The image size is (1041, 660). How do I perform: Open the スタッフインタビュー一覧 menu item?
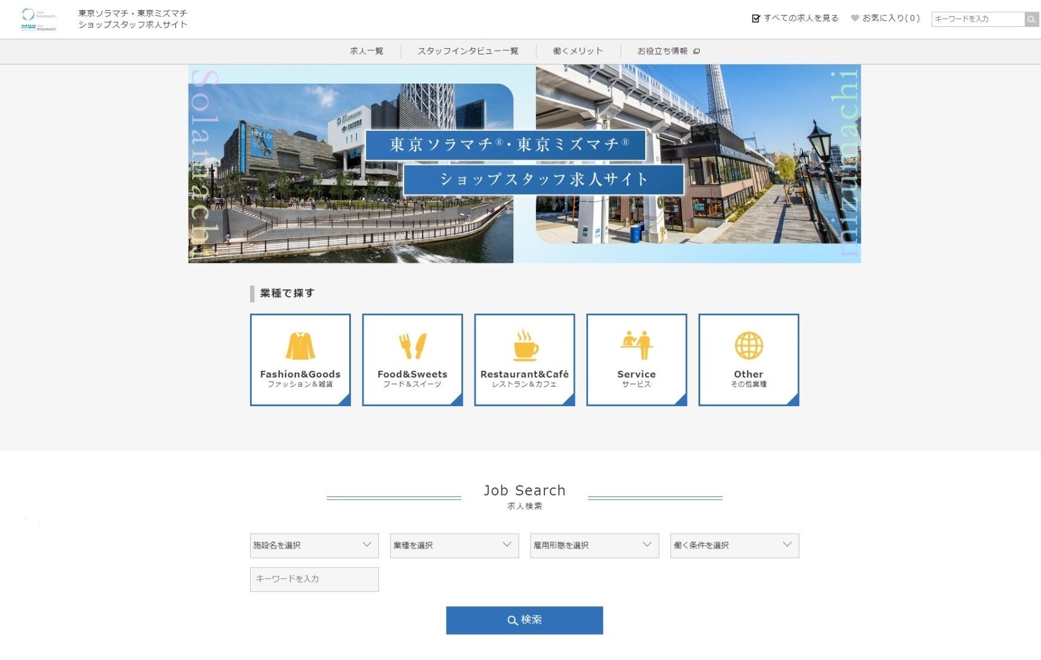pos(468,51)
